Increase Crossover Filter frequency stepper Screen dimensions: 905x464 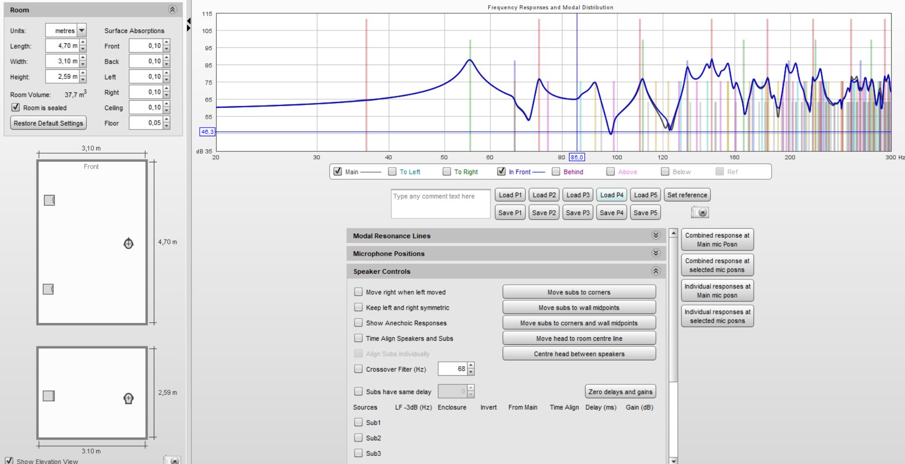[x=471, y=366]
